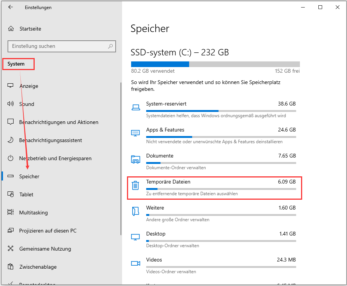This screenshot has height=286, width=347.
Task: Click the sidebar vertical scrollbar
Action: click(x=121, y=159)
